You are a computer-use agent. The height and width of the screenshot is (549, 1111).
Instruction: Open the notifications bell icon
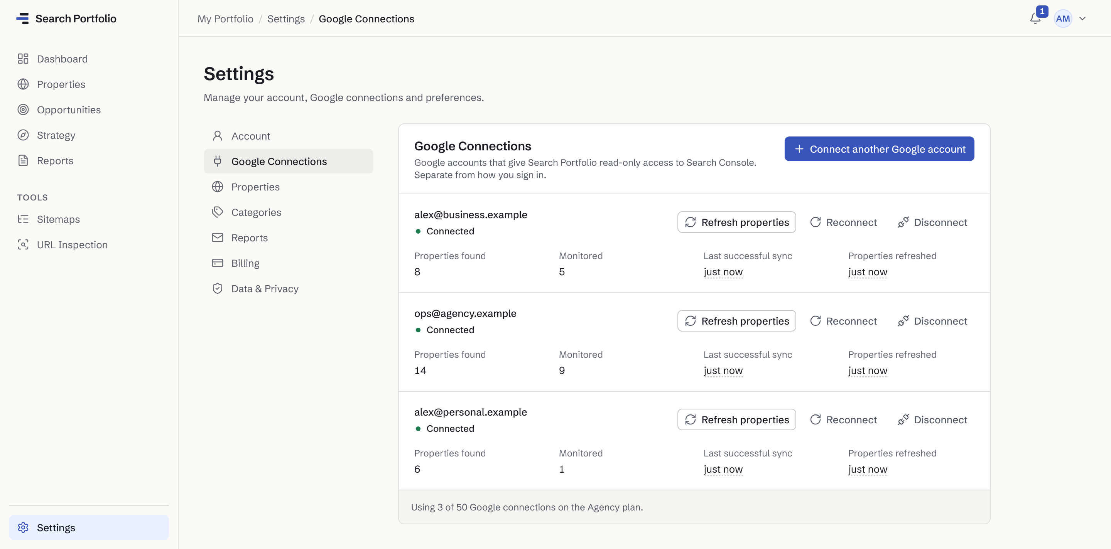coord(1035,19)
